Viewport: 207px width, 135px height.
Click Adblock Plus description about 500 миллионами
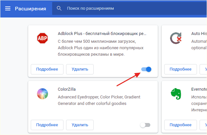coord(101,48)
